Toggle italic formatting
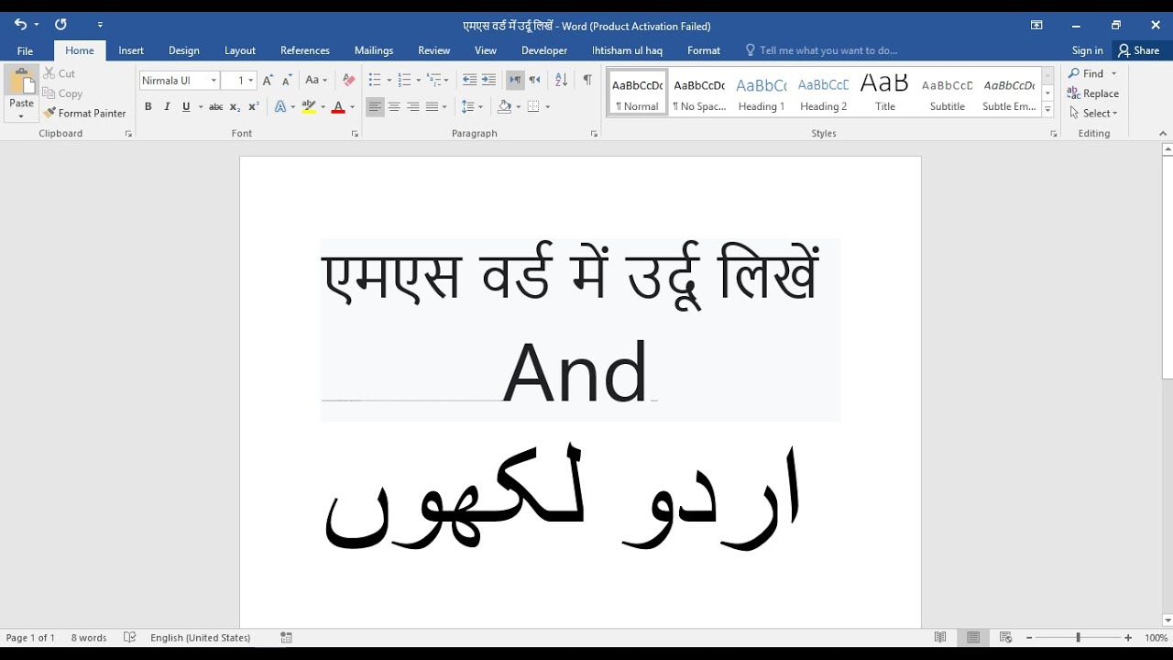The image size is (1173, 660). coord(167,107)
